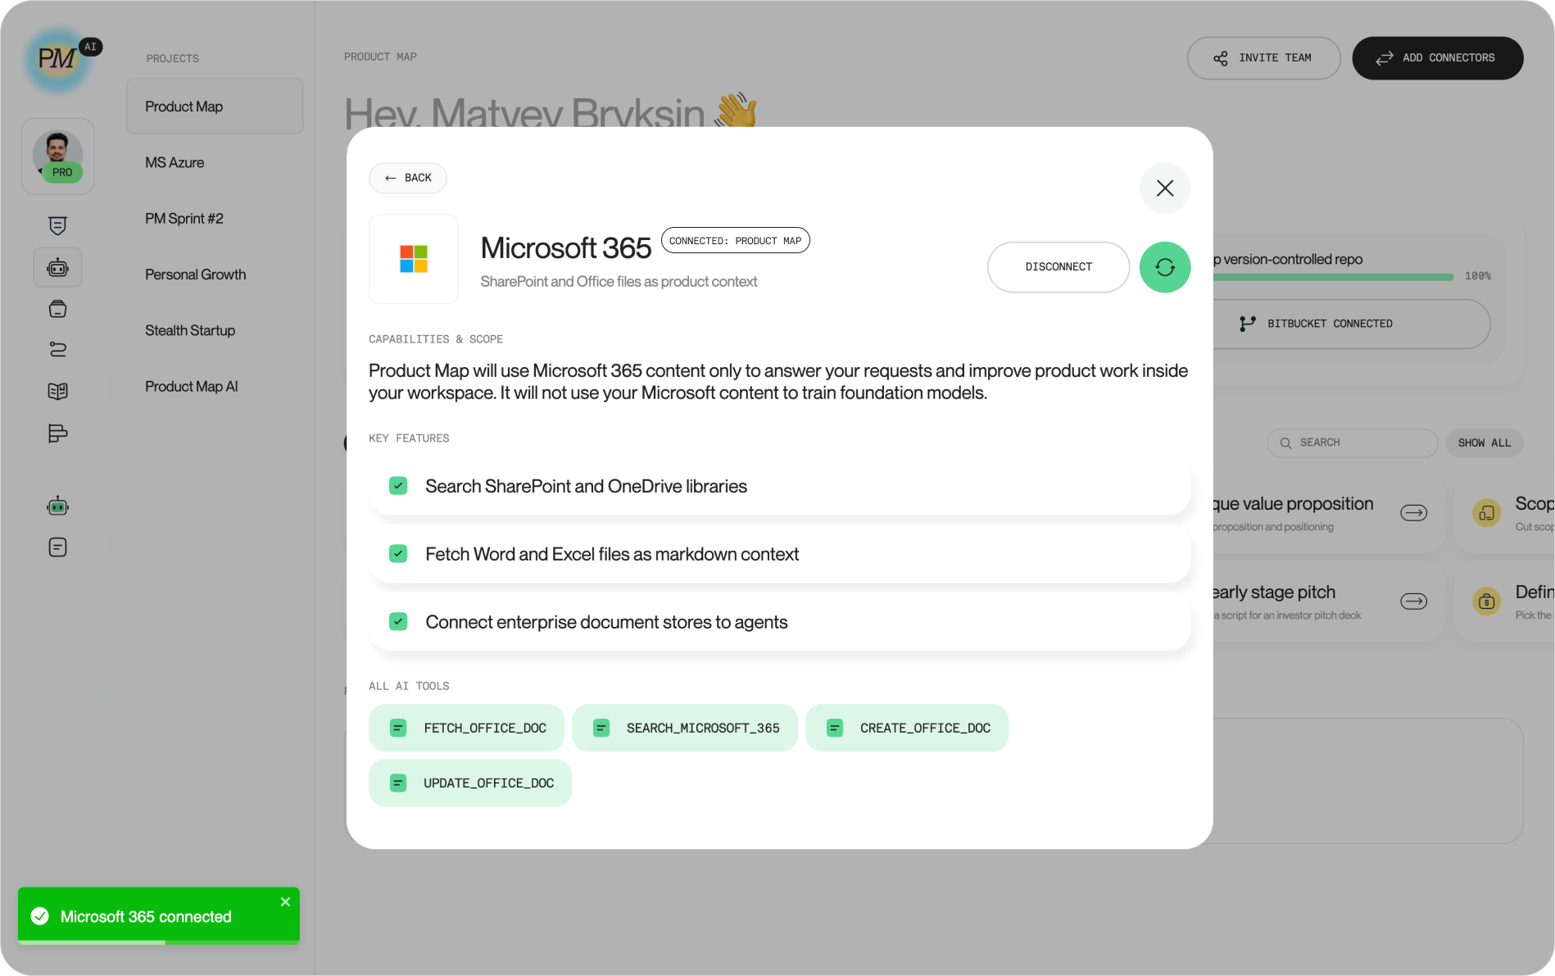
Task: Click the repo progress bar at 100%
Action: click(1333, 277)
